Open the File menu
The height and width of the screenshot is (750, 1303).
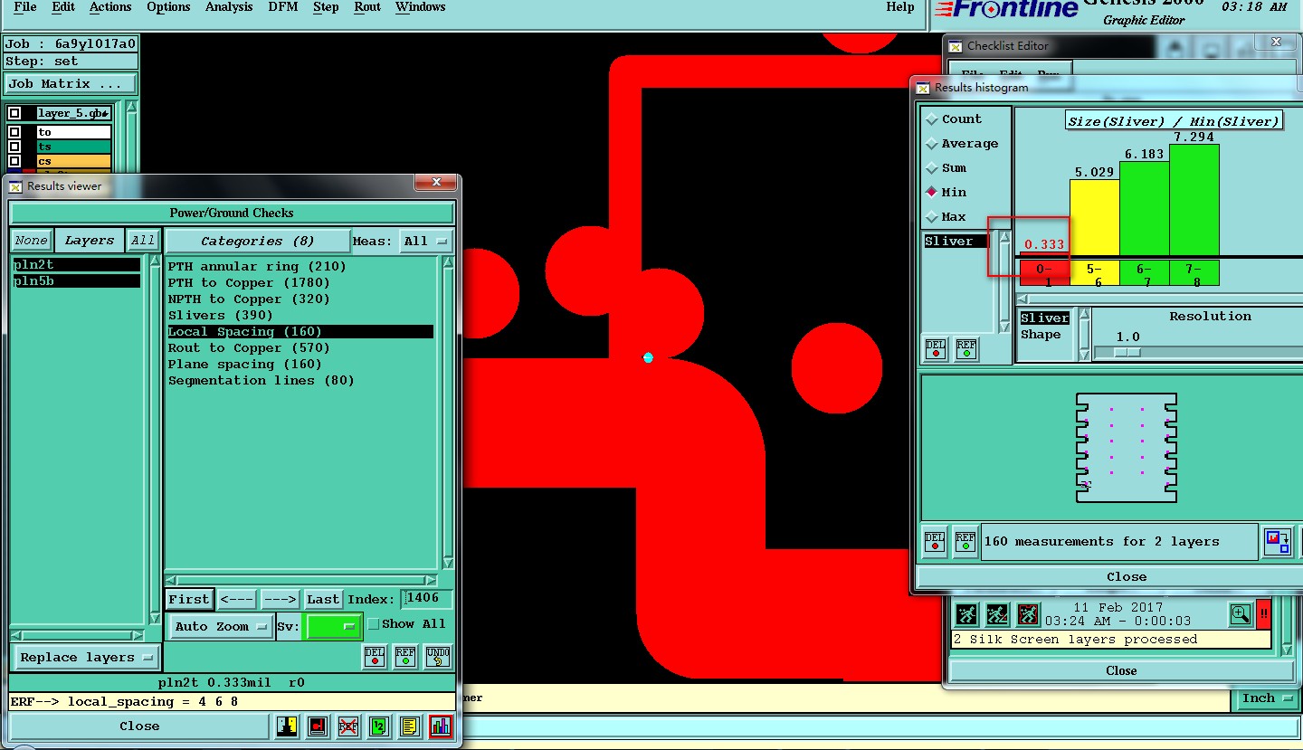click(x=25, y=7)
